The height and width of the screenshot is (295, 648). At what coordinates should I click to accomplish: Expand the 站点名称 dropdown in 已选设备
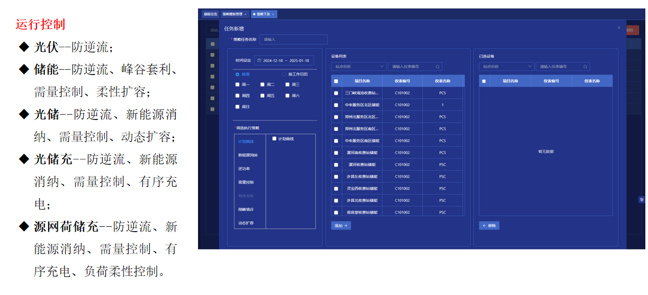[x=507, y=67]
